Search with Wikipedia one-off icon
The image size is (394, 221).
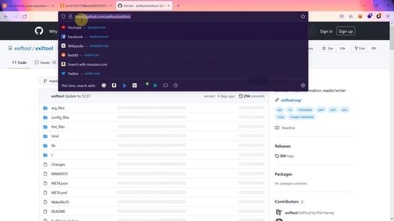[135, 85]
